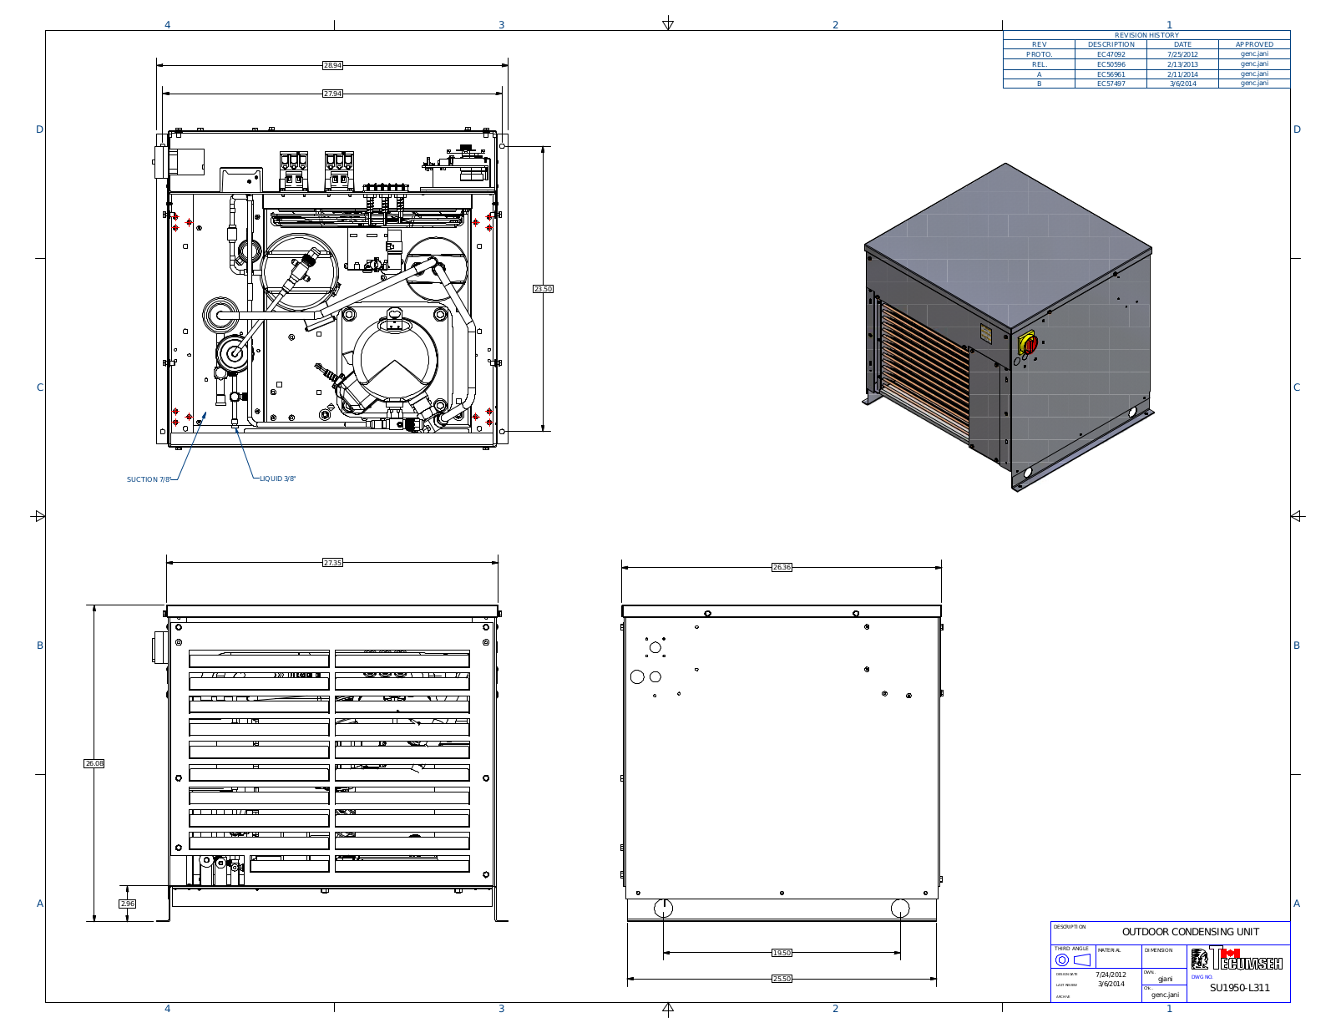This screenshot has height=1033, width=1336.
Task: Click genc.jani approval in the EC47092 row
Action: point(1254,54)
